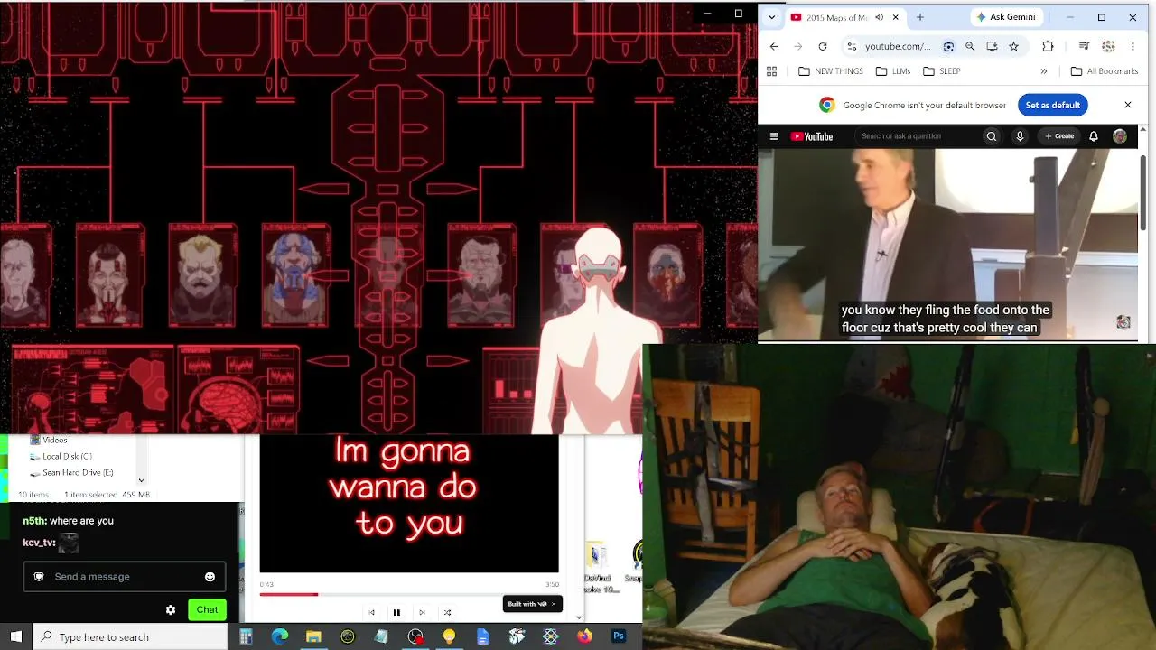Open the All Bookmarks folder

point(1104,71)
